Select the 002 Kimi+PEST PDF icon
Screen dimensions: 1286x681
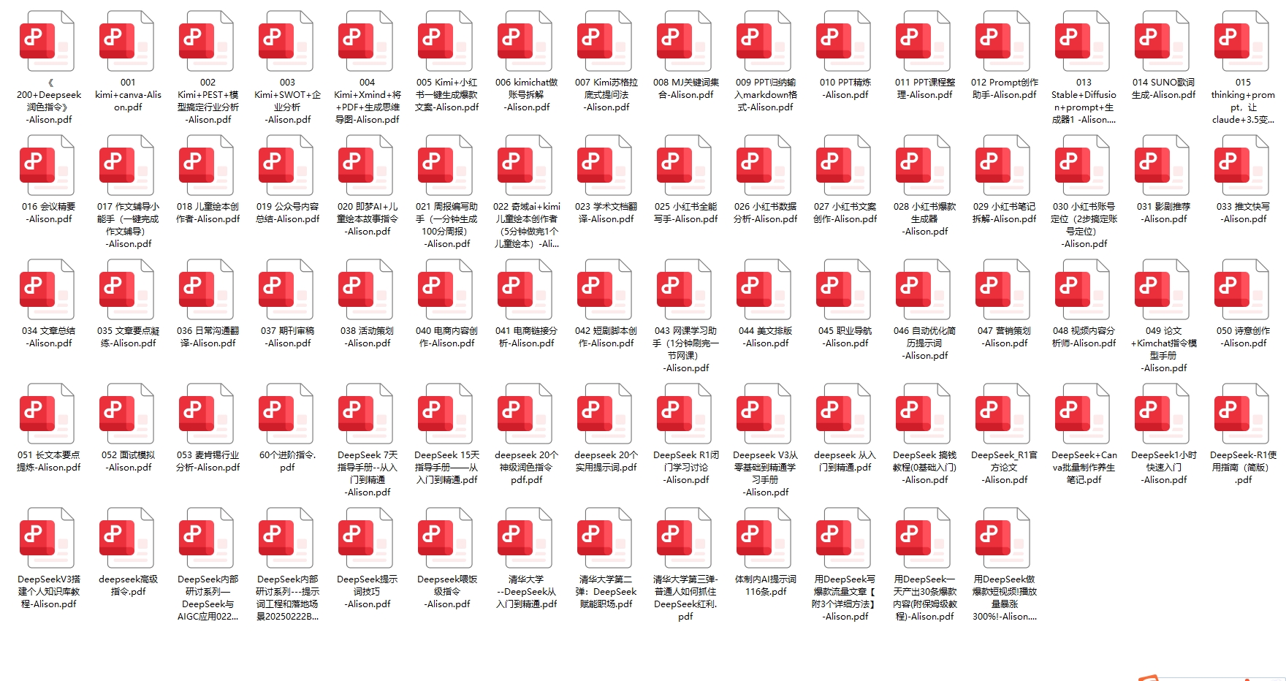pyautogui.click(x=206, y=41)
